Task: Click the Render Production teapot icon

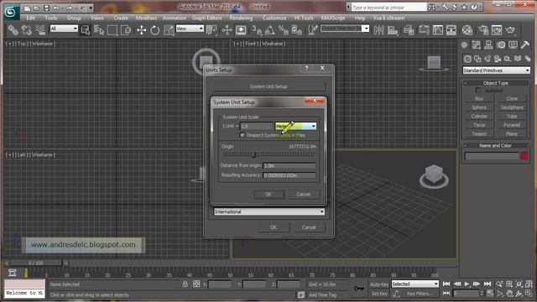Action: point(510,30)
